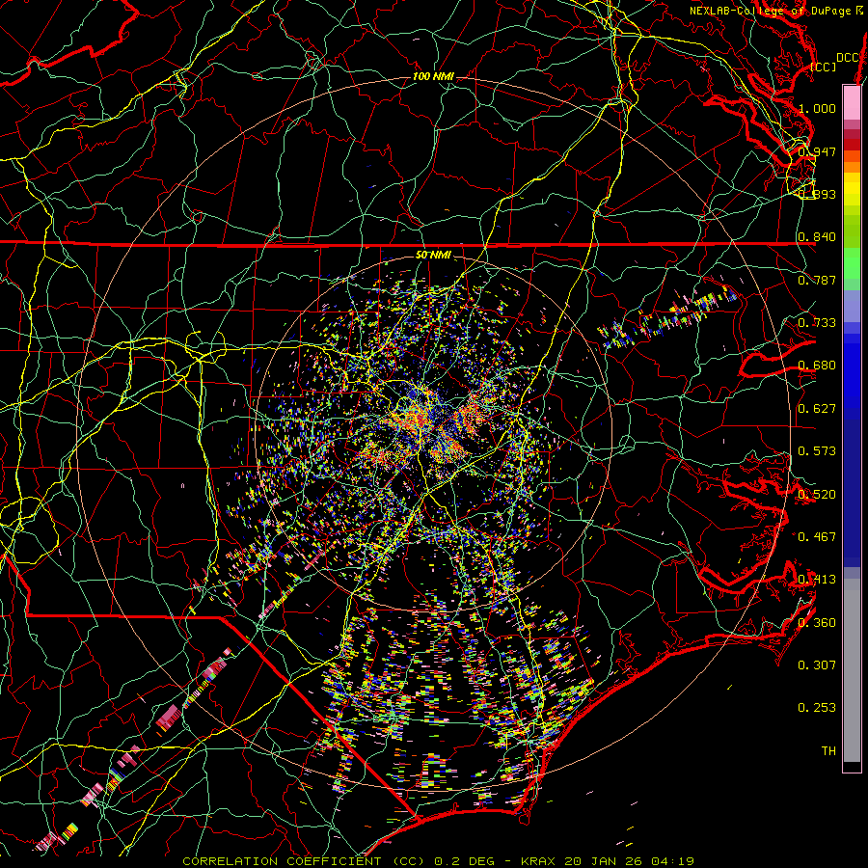Click the 1.000 legend value
Viewport: 868px width, 868px height.
[x=817, y=108]
